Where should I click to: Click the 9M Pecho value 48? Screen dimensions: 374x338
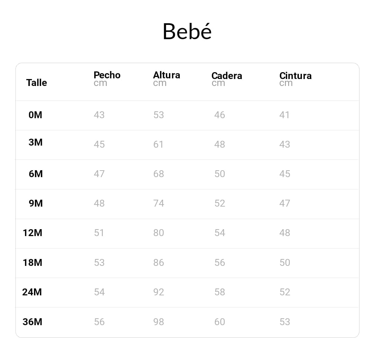click(x=99, y=203)
